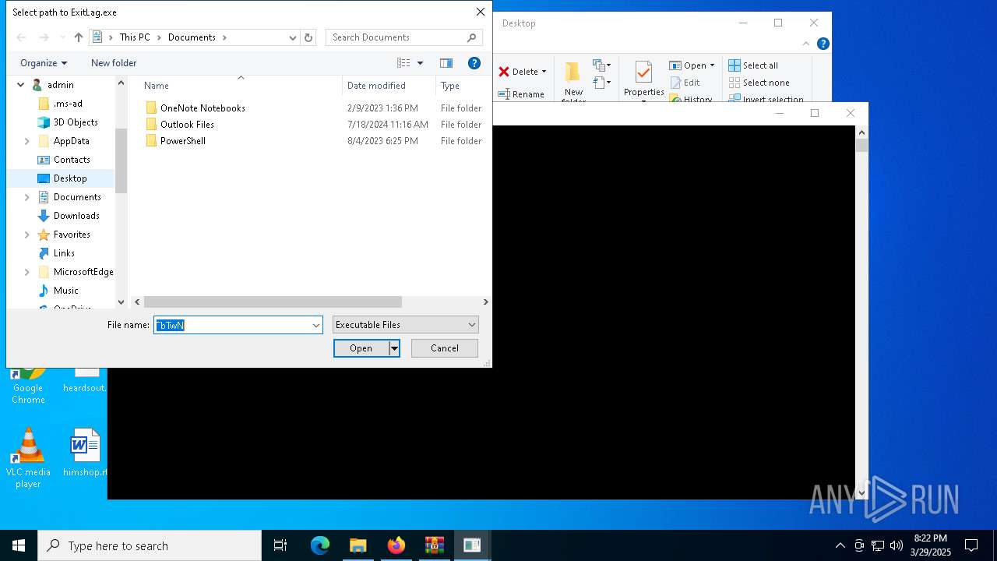The height and width of the screenshot is (561, 997).
Task: Click New folder button
Action: [x=114, y=63]
